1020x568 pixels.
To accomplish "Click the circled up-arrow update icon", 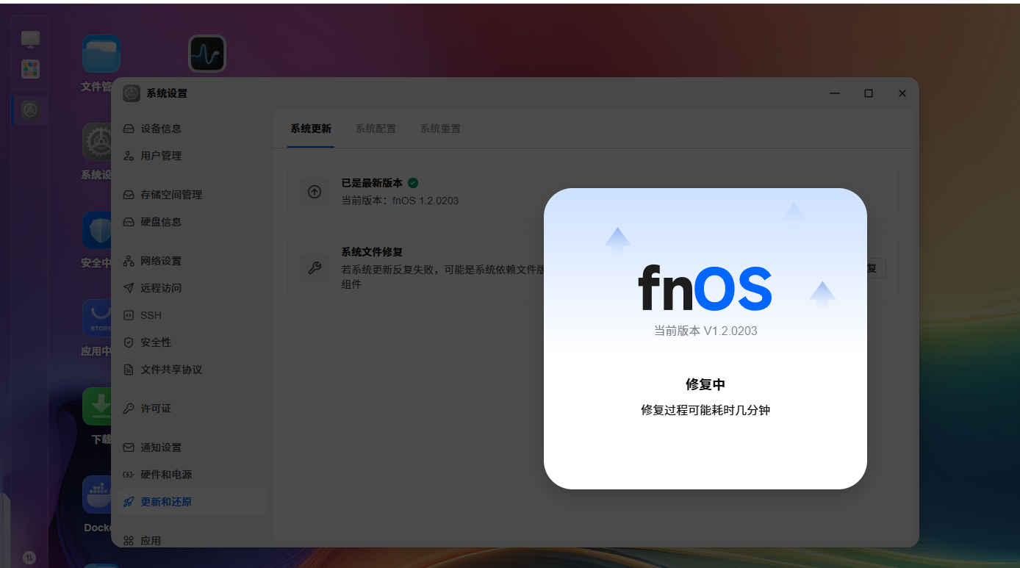I will click(315, 192).
